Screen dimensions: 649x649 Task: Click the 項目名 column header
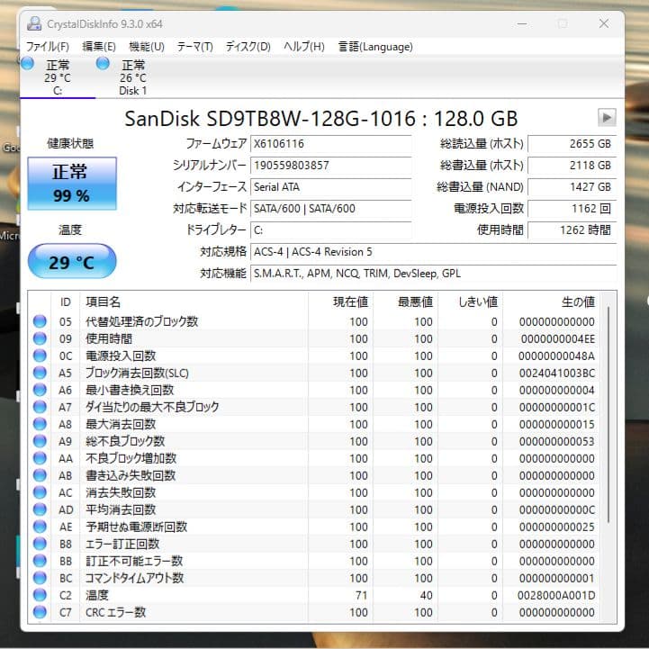pos(194,302)
